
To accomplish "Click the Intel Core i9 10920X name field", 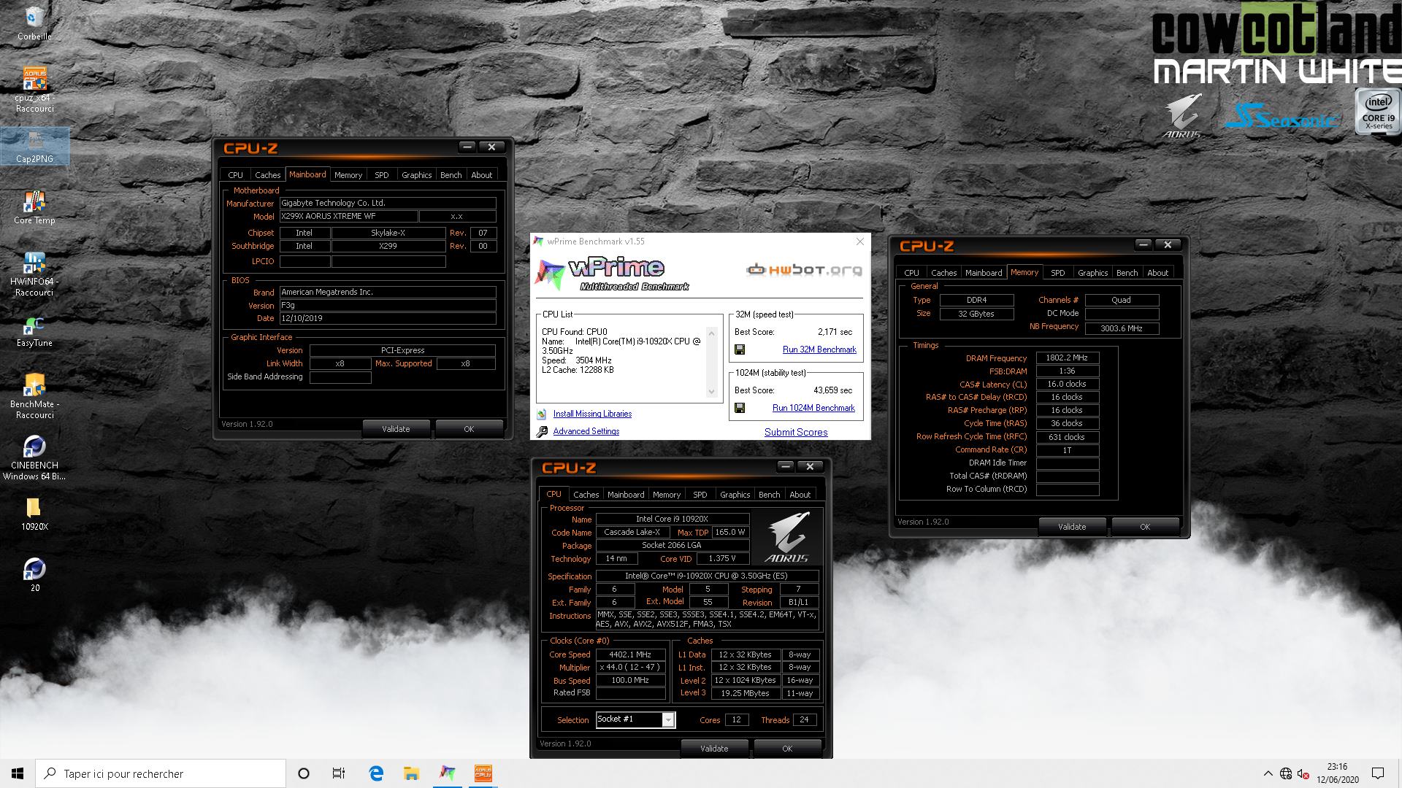I will pos(672,519).
